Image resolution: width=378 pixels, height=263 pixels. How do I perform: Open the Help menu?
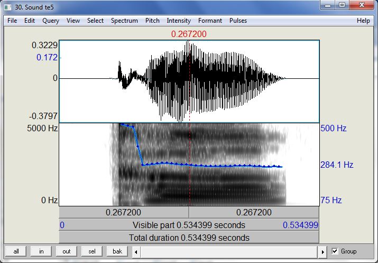[x=363, y=21]
